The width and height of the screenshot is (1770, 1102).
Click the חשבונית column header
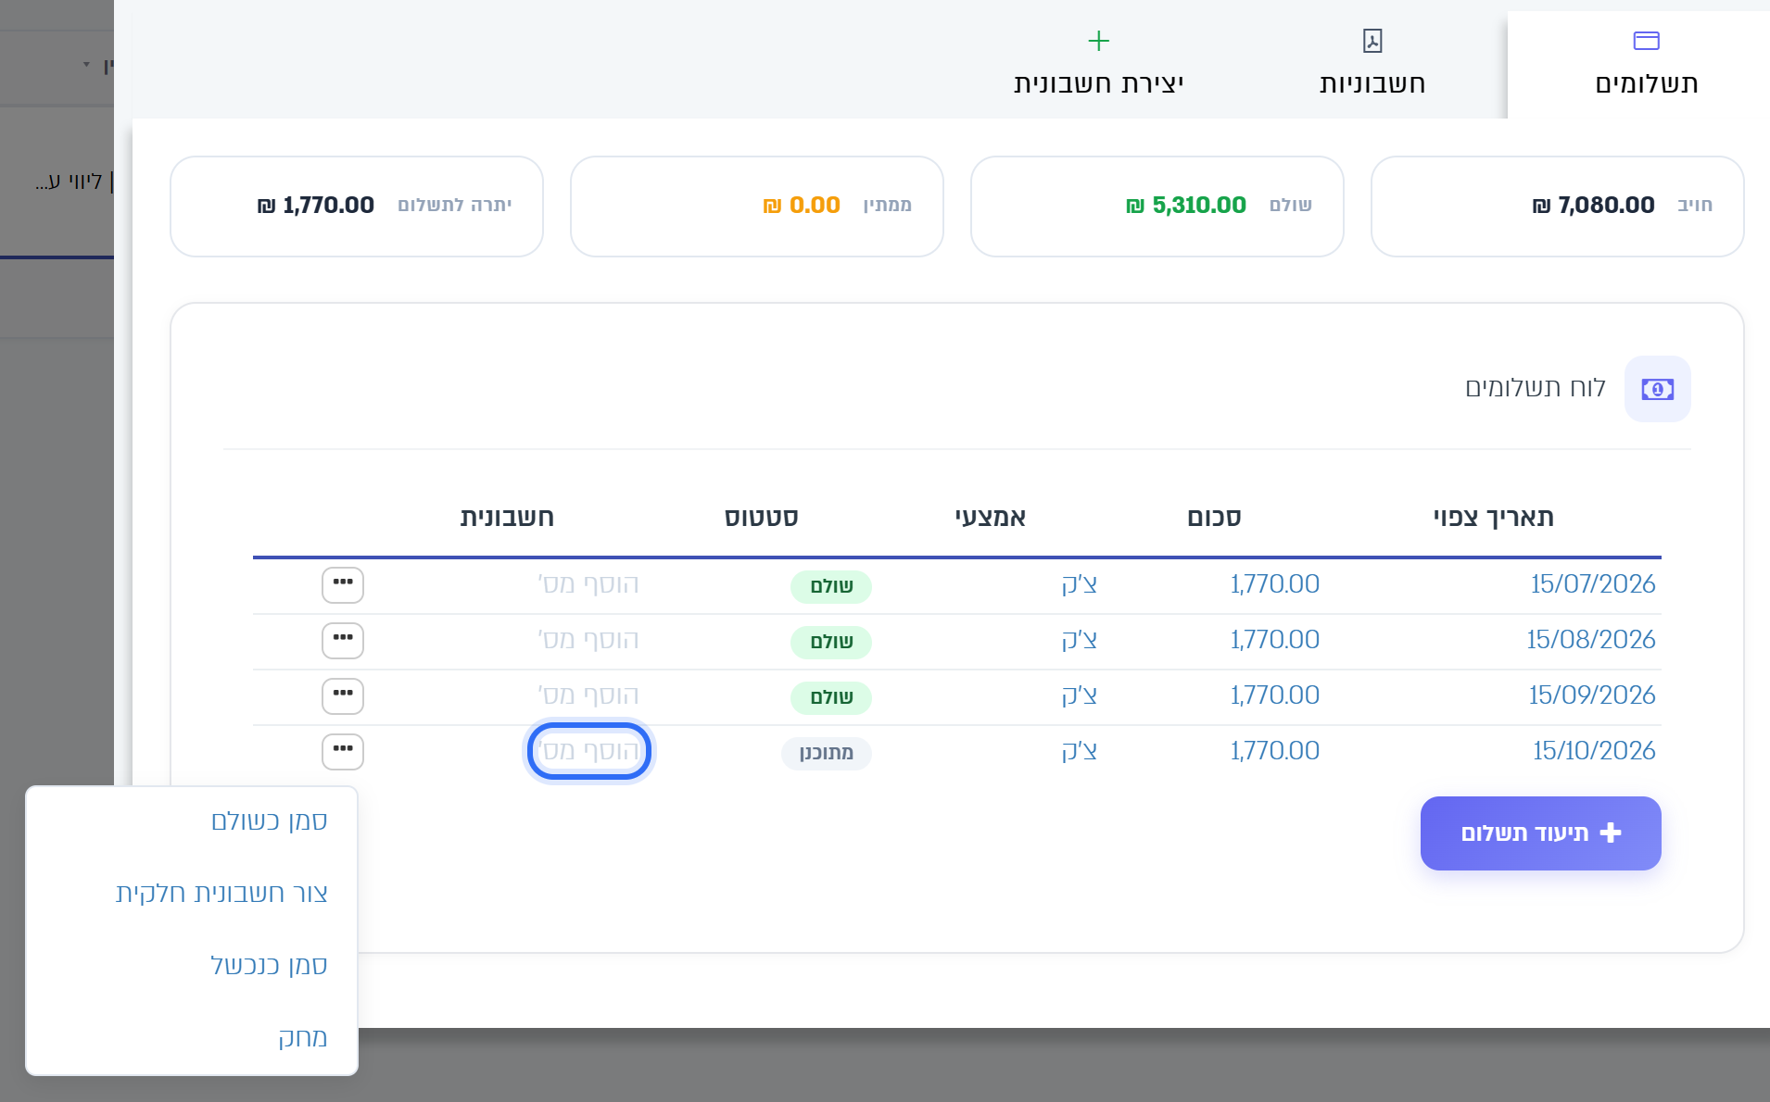[x=507, y=518]
